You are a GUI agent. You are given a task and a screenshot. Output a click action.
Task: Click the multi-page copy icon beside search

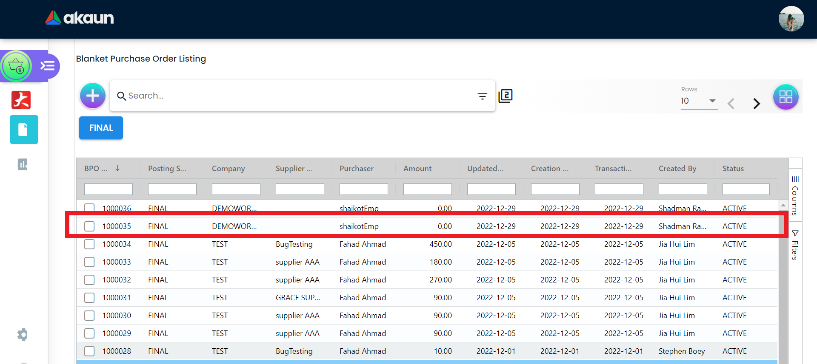point(506,96)
